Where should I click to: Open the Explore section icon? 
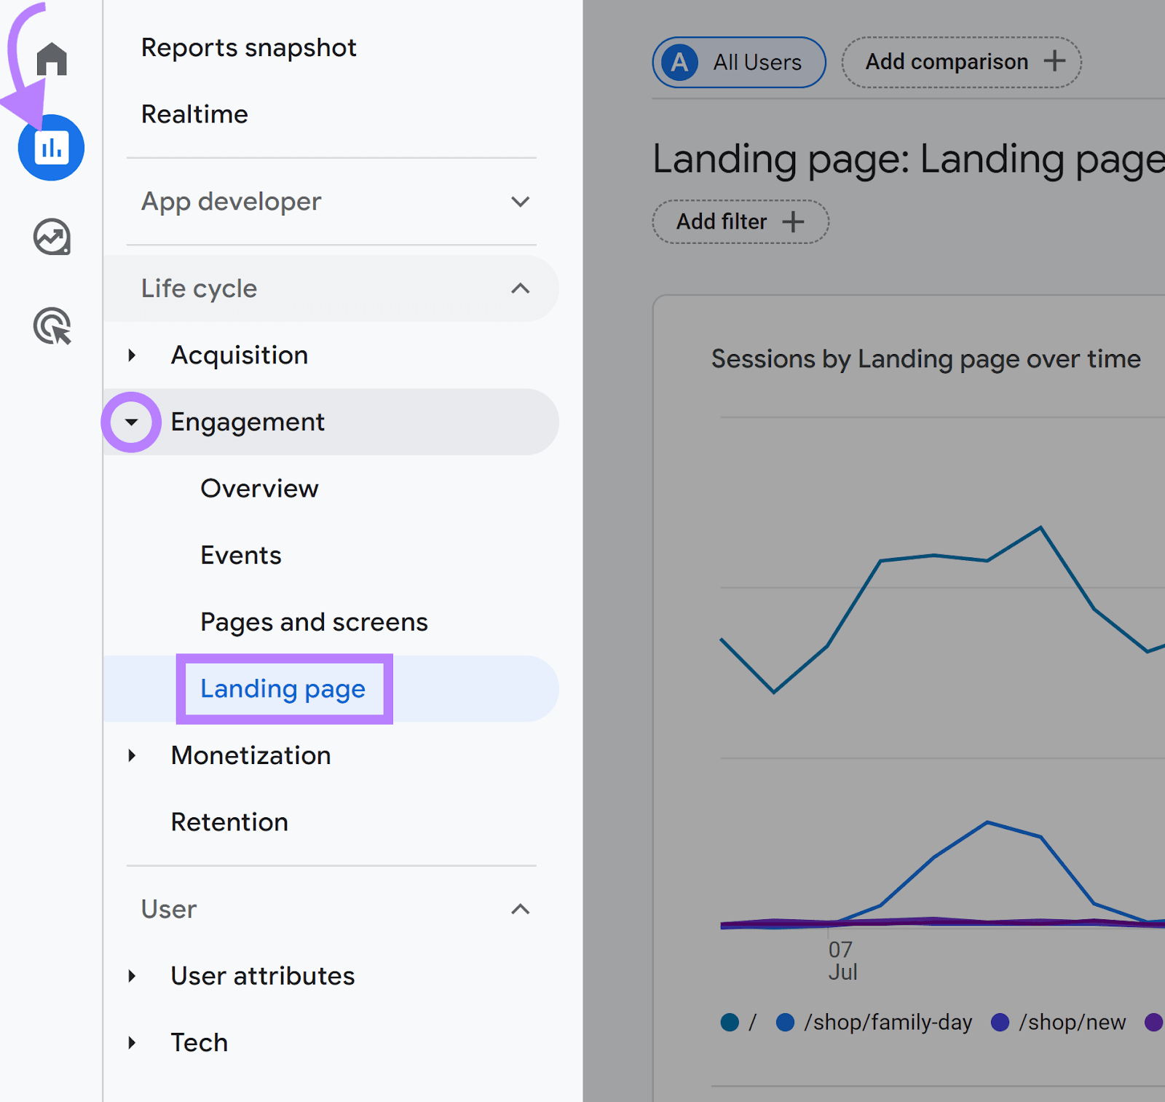click(x=51, y=236)
